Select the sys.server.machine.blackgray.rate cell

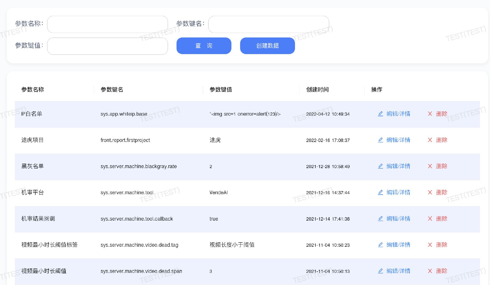pyautogui.click(x=139, y=166)
